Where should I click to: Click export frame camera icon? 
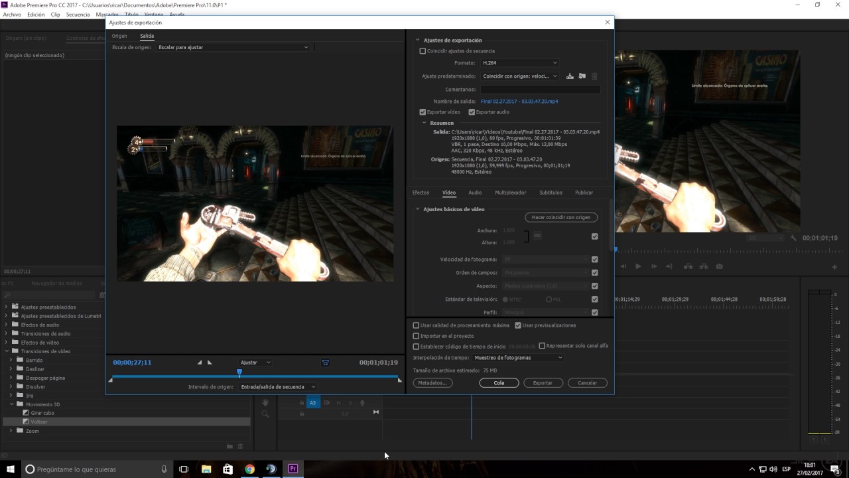click(x=720, y=266)
